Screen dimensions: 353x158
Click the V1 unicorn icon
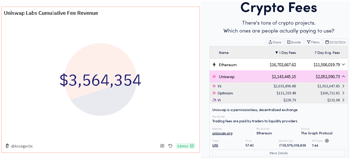click(x=214, y=100)
